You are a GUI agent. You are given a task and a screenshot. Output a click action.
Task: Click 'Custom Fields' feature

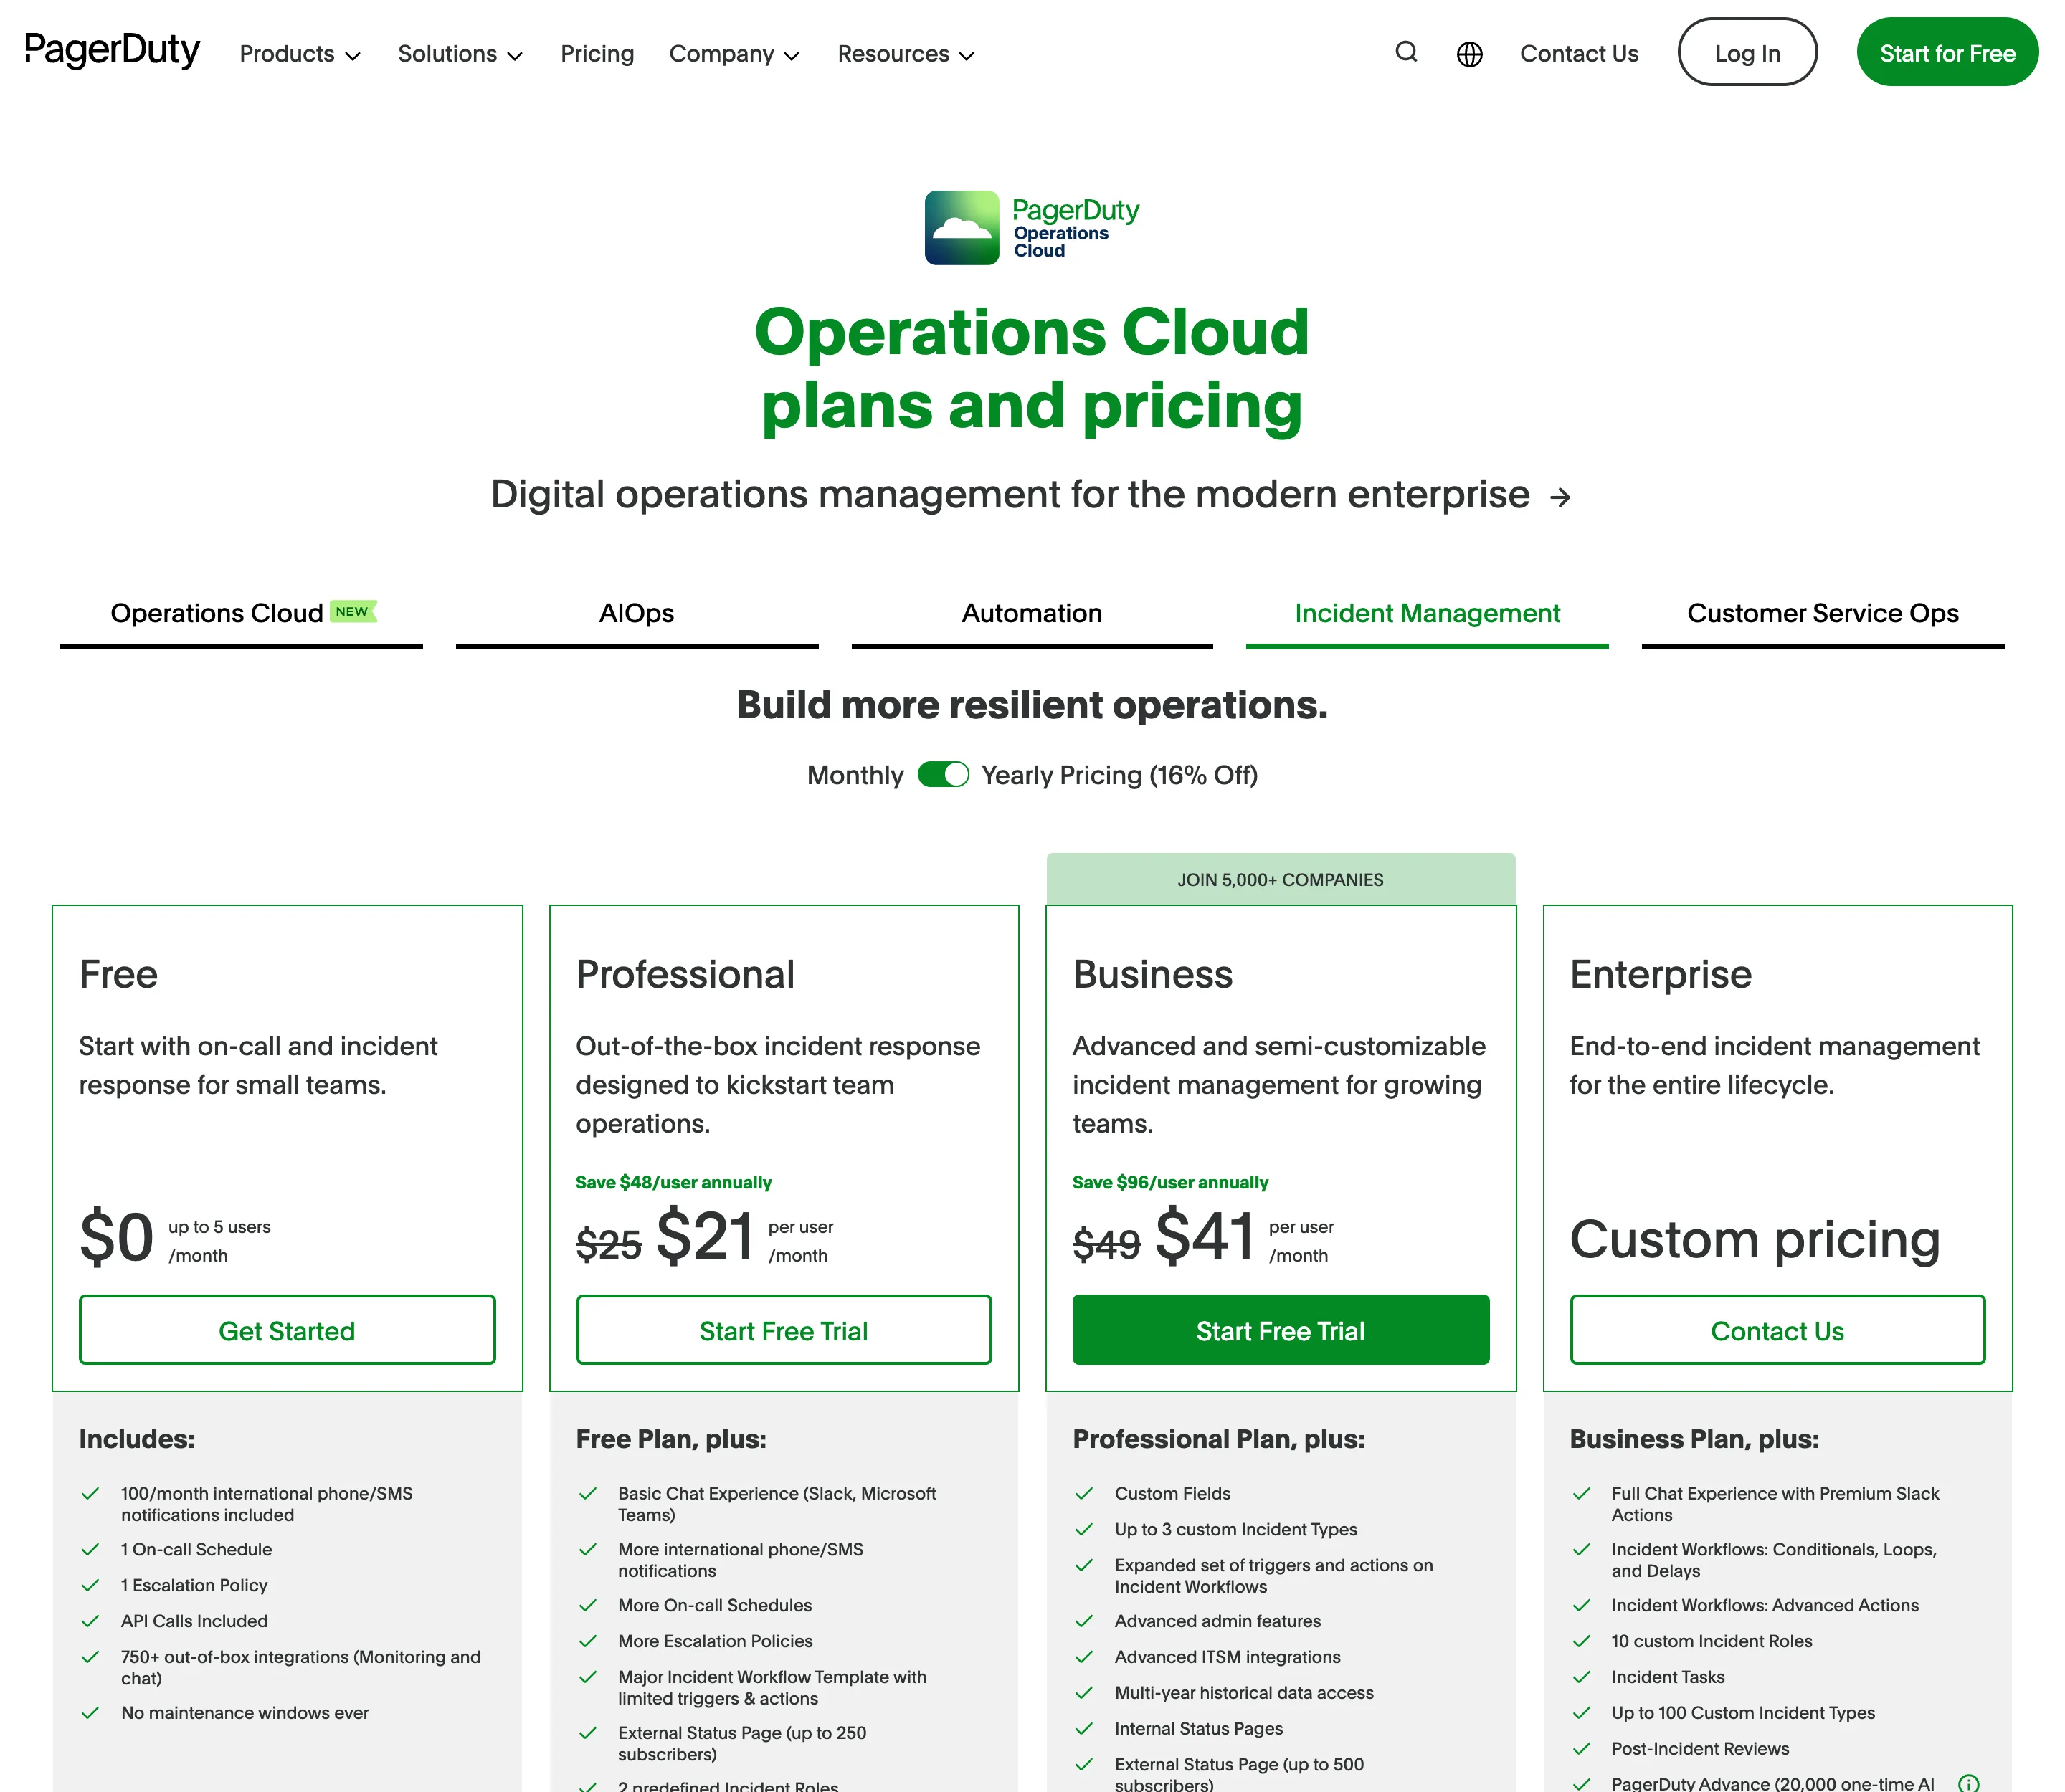point(1172,1493)
